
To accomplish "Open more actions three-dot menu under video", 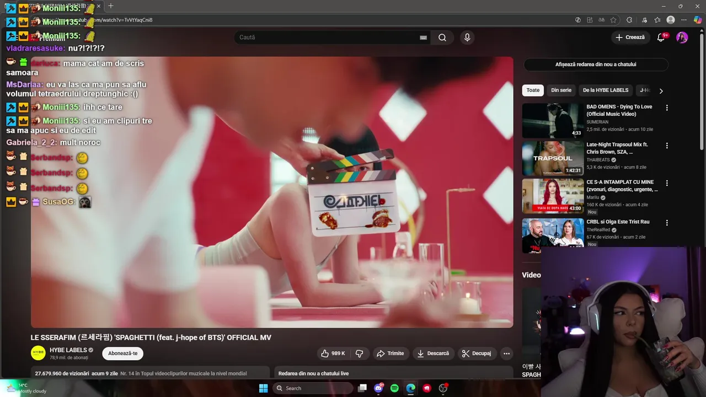I will pos(506,353).
